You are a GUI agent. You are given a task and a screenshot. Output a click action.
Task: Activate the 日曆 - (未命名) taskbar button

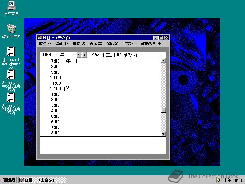[x=43, y=180]
